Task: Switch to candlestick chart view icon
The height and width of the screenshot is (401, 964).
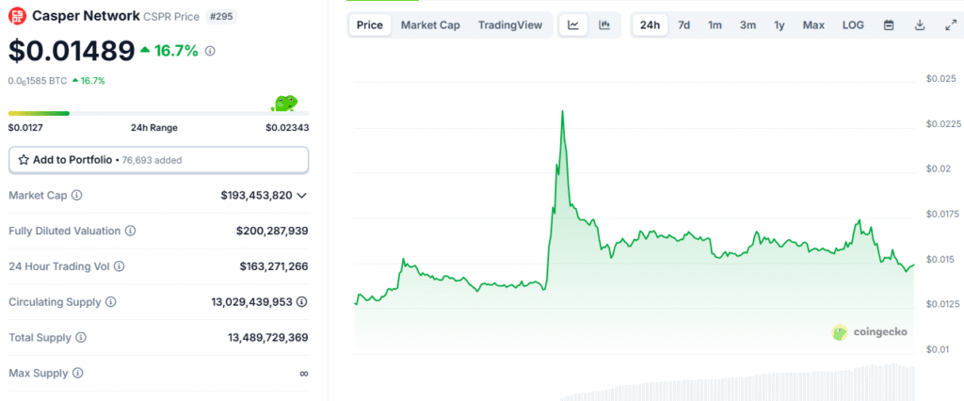Action: 604,25
